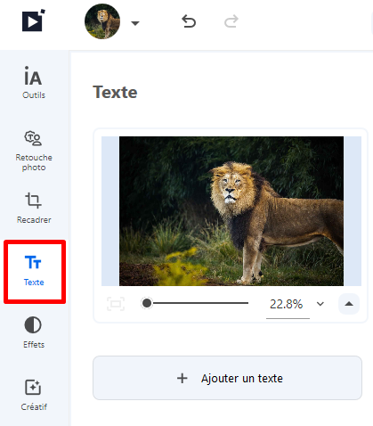This screenshot has width=373, height=426.
Task: Undo the last action
Action: (189, 21)
